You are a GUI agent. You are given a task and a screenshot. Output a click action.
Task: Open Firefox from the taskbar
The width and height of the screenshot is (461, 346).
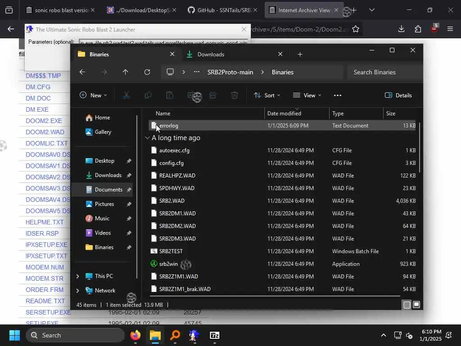[x=136, y=335]
